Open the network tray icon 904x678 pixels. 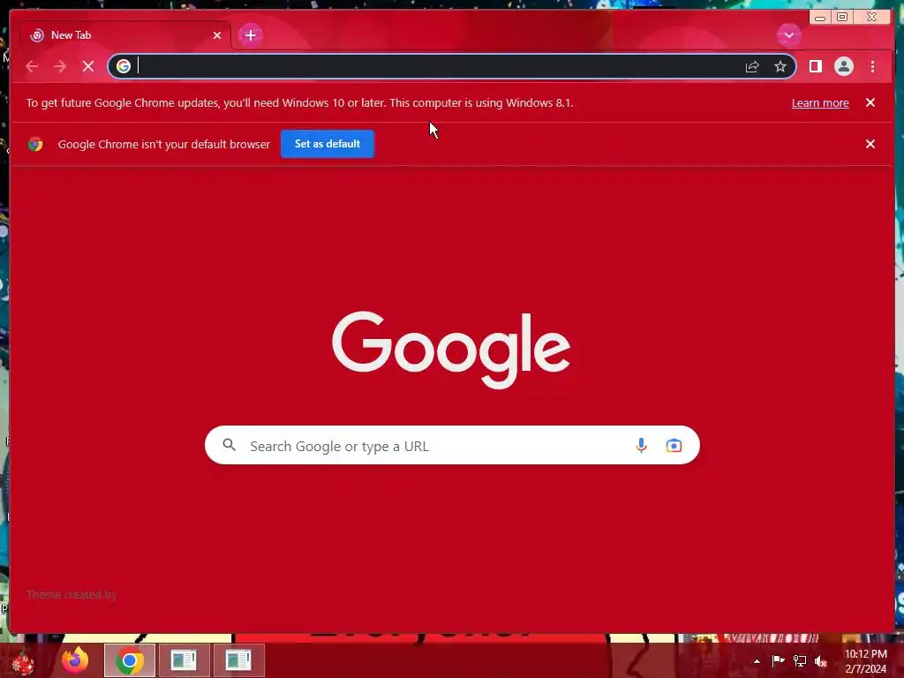tap(800, 660)
